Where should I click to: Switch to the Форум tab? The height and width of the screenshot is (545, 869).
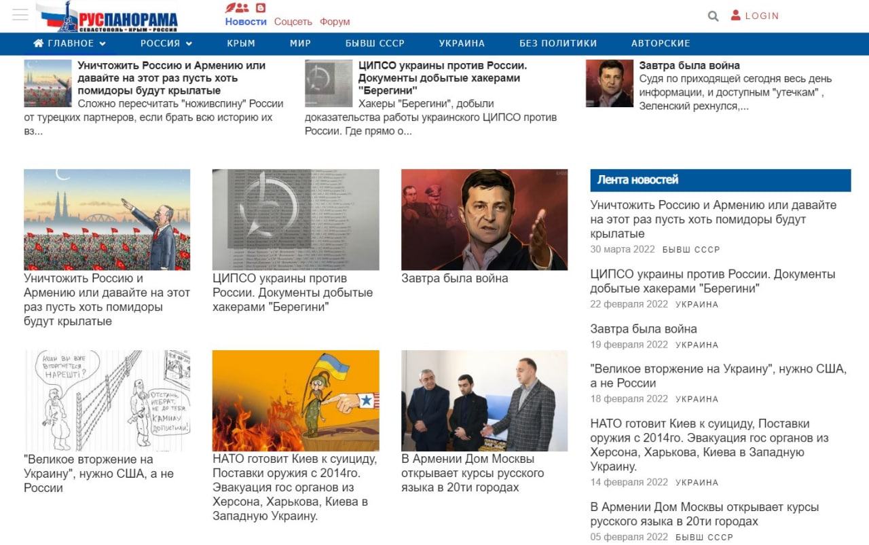click(x=335, y=22)
